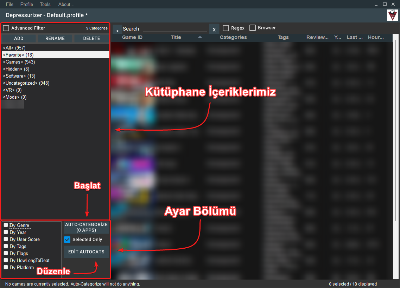Click the ADD category button
Viewport: 400px width, 288px height.
coord(19,38)
